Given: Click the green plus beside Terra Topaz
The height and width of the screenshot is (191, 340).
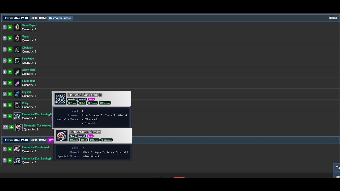Looking at the screenshot, I should click(10, 27).
